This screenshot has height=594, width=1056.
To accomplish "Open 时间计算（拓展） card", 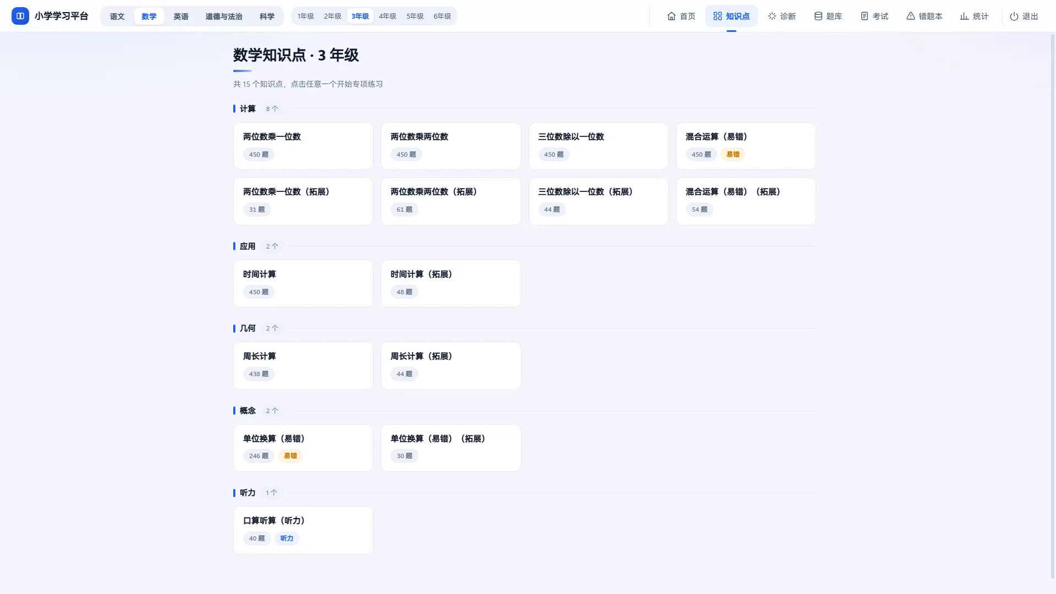I will click(x=451, y=283).
